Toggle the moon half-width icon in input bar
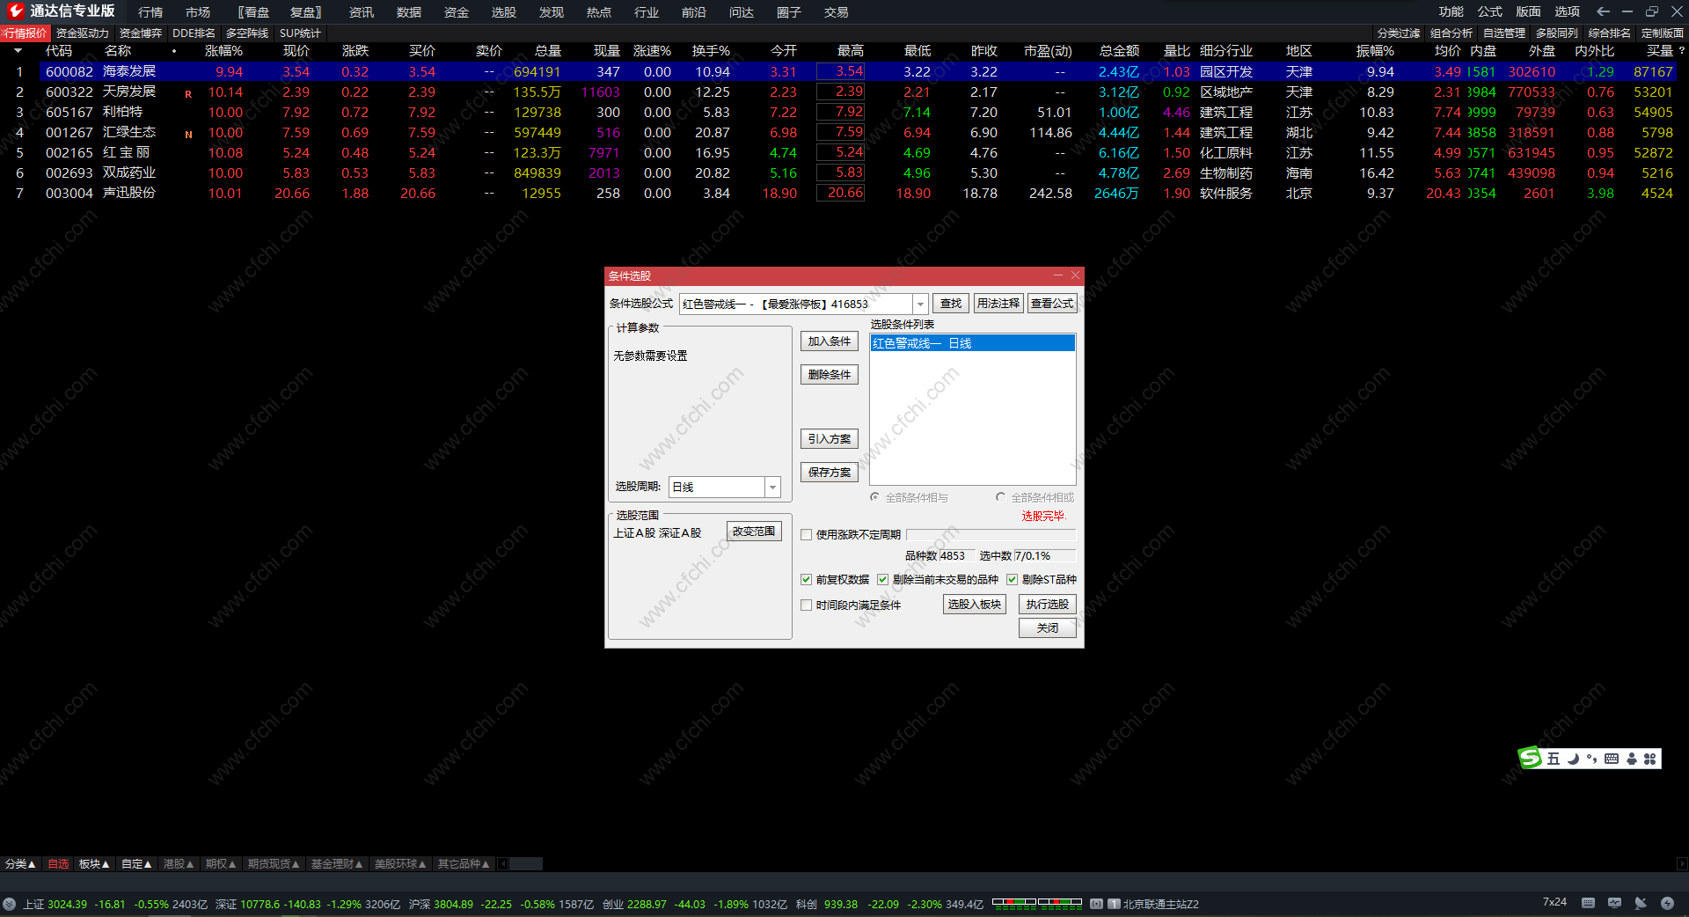Screen dimensions: 1689x917 pos(1573,759)
